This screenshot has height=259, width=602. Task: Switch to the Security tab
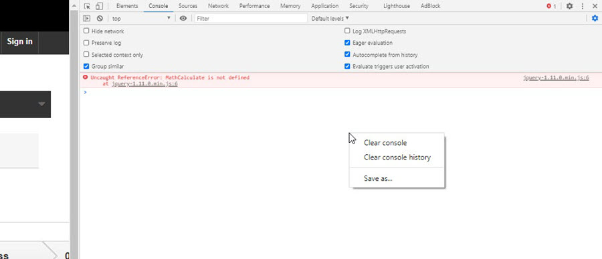[359, 6]
